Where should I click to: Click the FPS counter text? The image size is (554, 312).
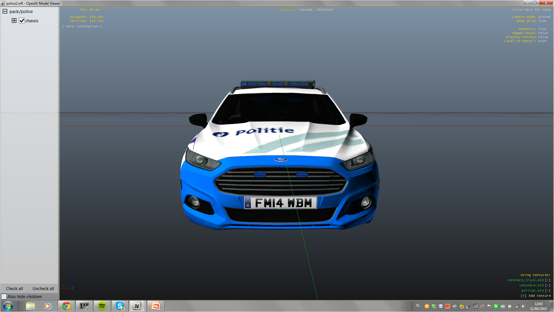point(90,10)
